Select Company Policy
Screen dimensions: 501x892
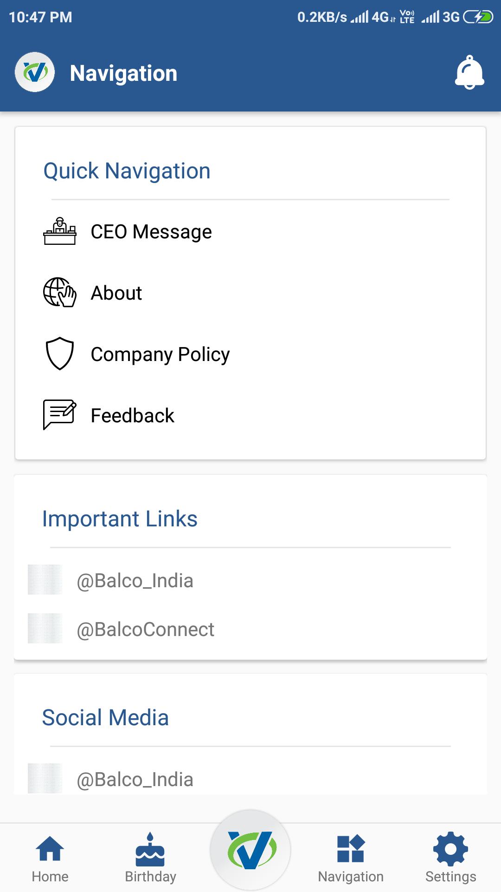coord(250,354)
